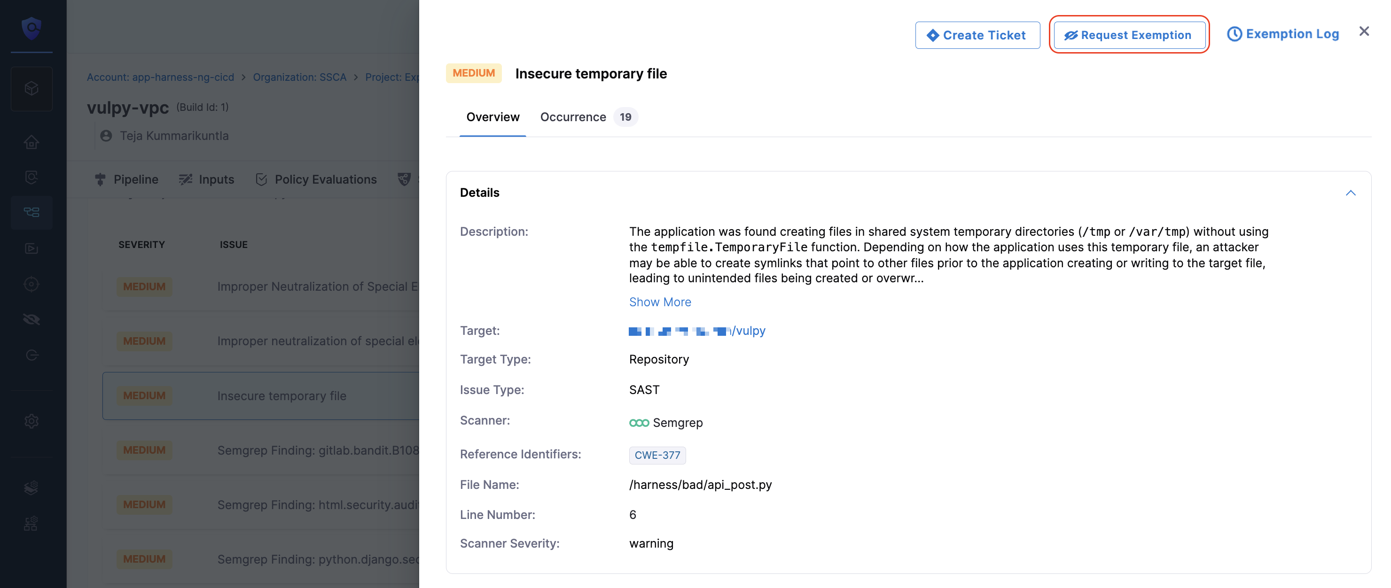The image size is (1391, 588).
Task: Click the settings gear sidebar icon
Action: pos(31,421)
